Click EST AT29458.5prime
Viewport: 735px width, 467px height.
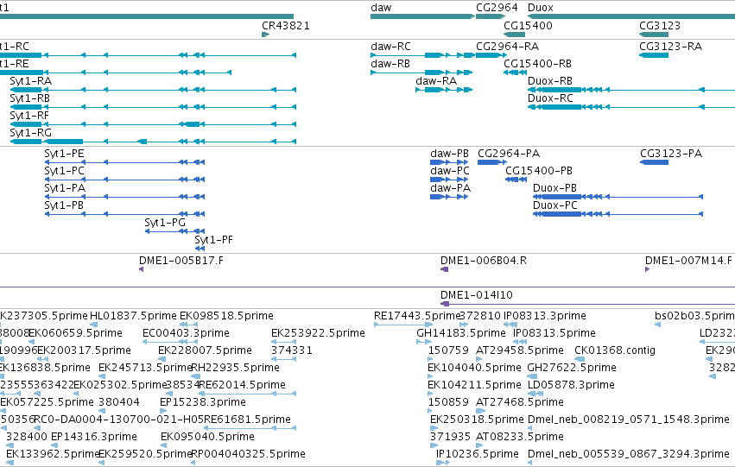519,350
